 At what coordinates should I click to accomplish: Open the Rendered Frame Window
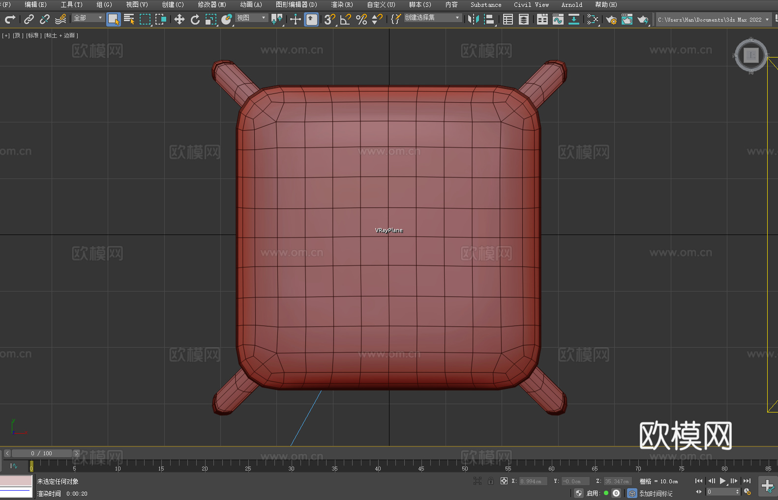pos(627,19)
